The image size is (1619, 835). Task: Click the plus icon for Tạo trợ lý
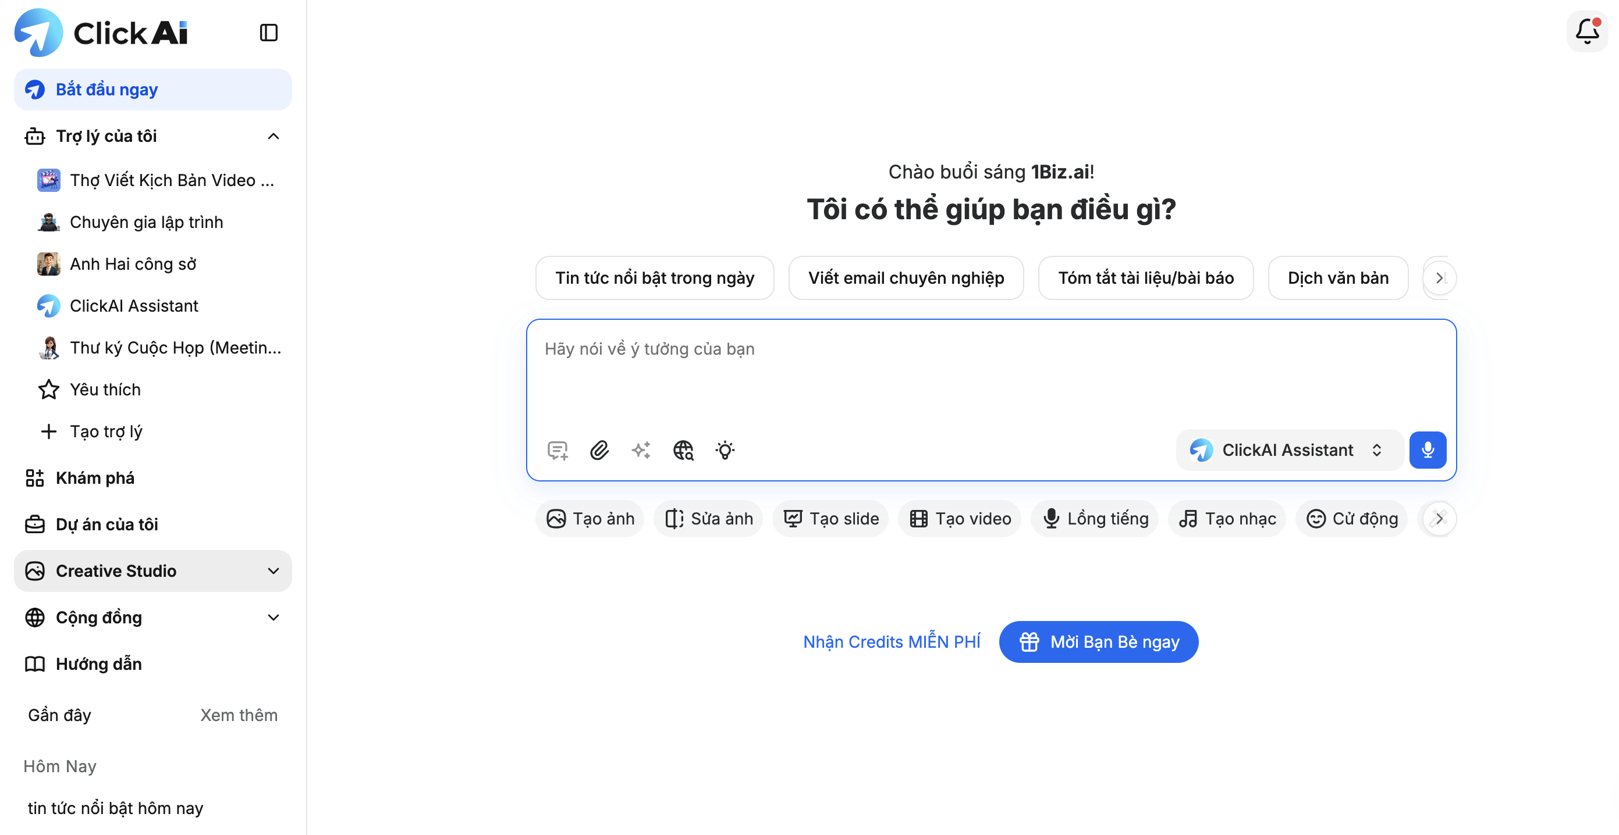(48, 431)
